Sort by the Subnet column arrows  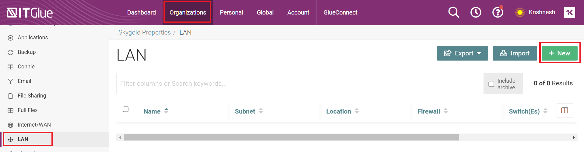(261, 111)
